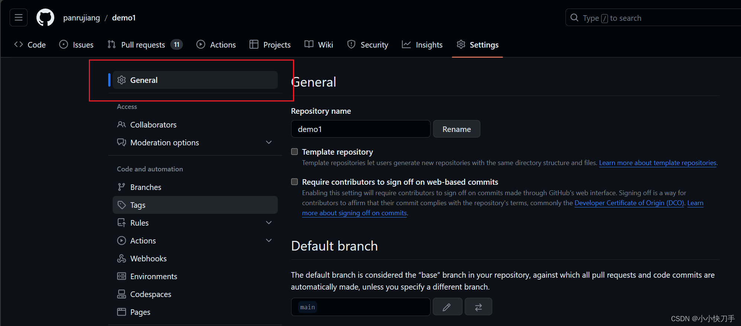Expand the sidebar Actions submenu chevron
Screen dimensions: 741x326
269,241
